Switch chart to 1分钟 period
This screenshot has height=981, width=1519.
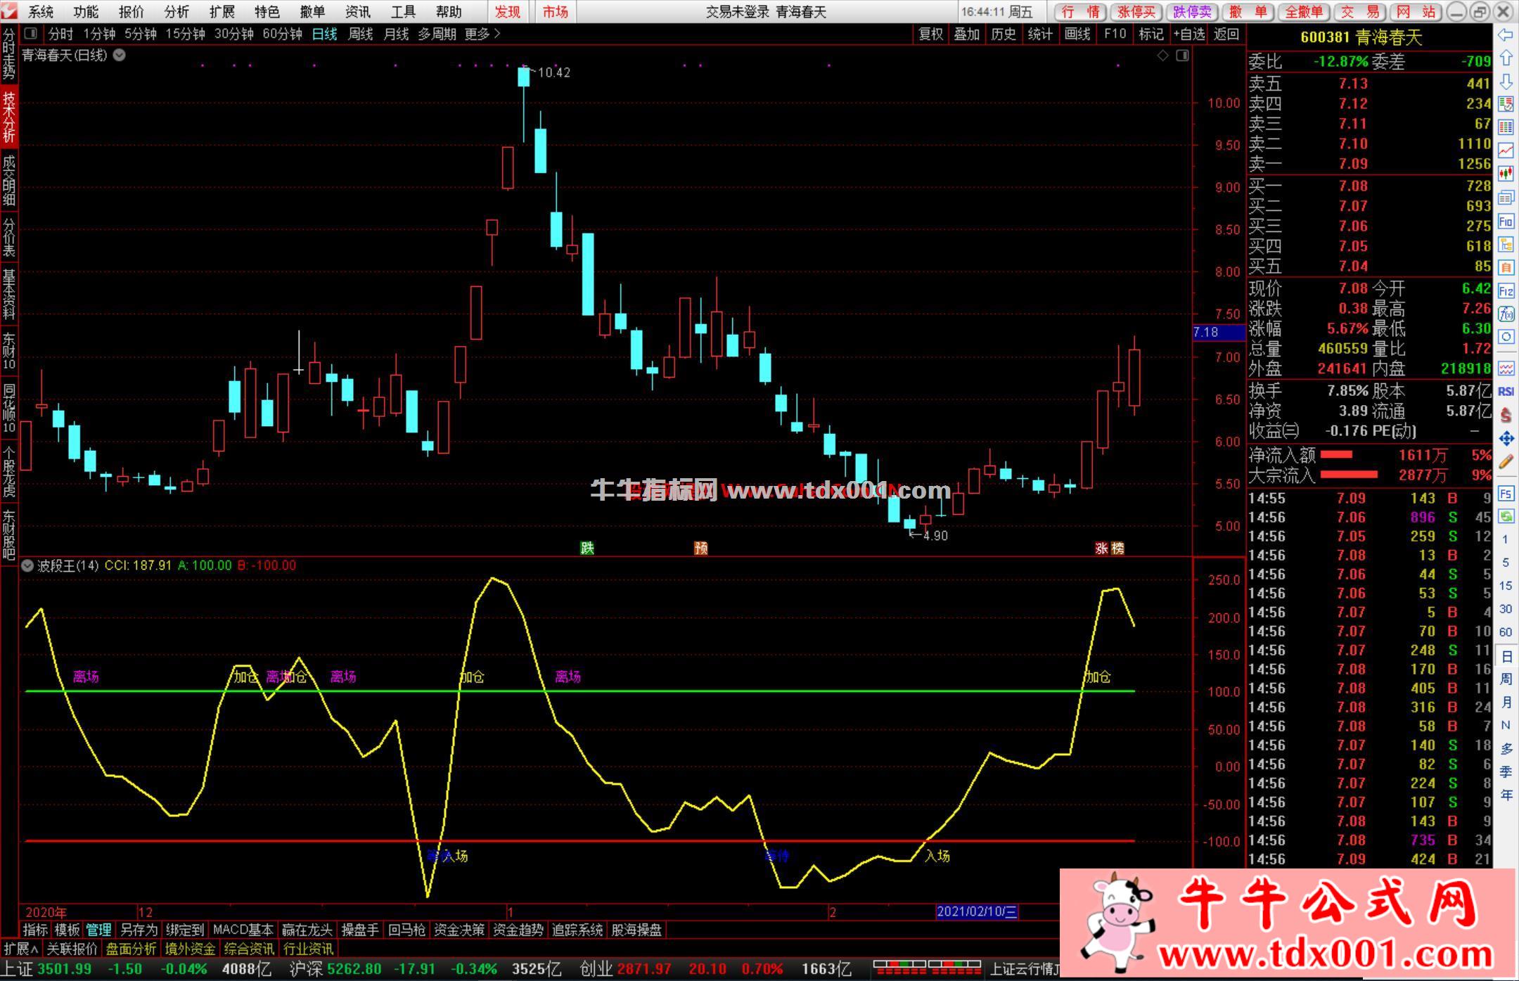point(99,34)
